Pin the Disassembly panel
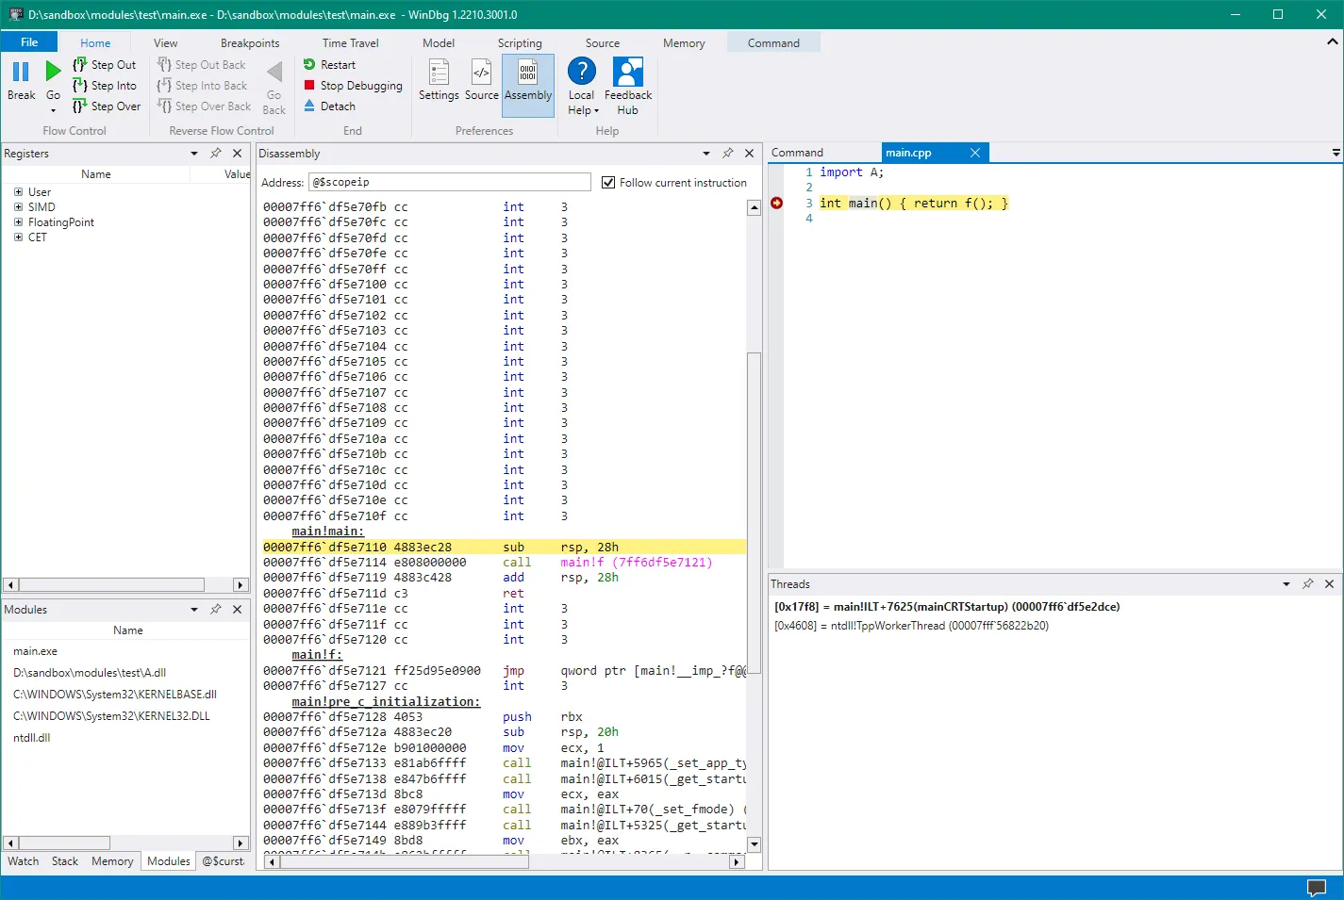 [727, 154]
